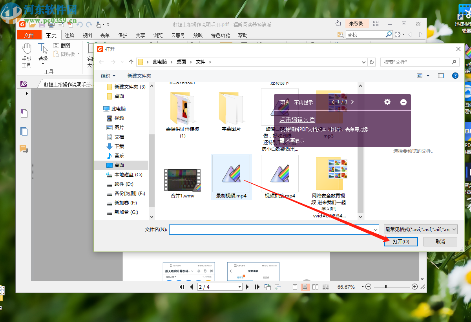
Task: Switch to the 注释 ribbon tab
Action: click(x=69, y=35)
